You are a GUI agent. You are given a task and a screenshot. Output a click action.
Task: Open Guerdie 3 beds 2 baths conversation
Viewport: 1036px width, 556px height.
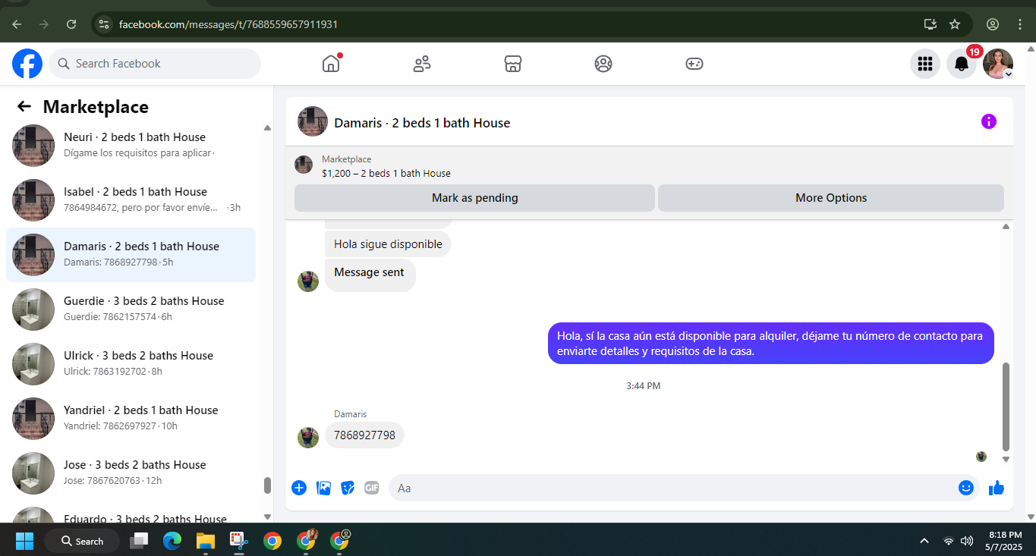click(x=131, y=309)
